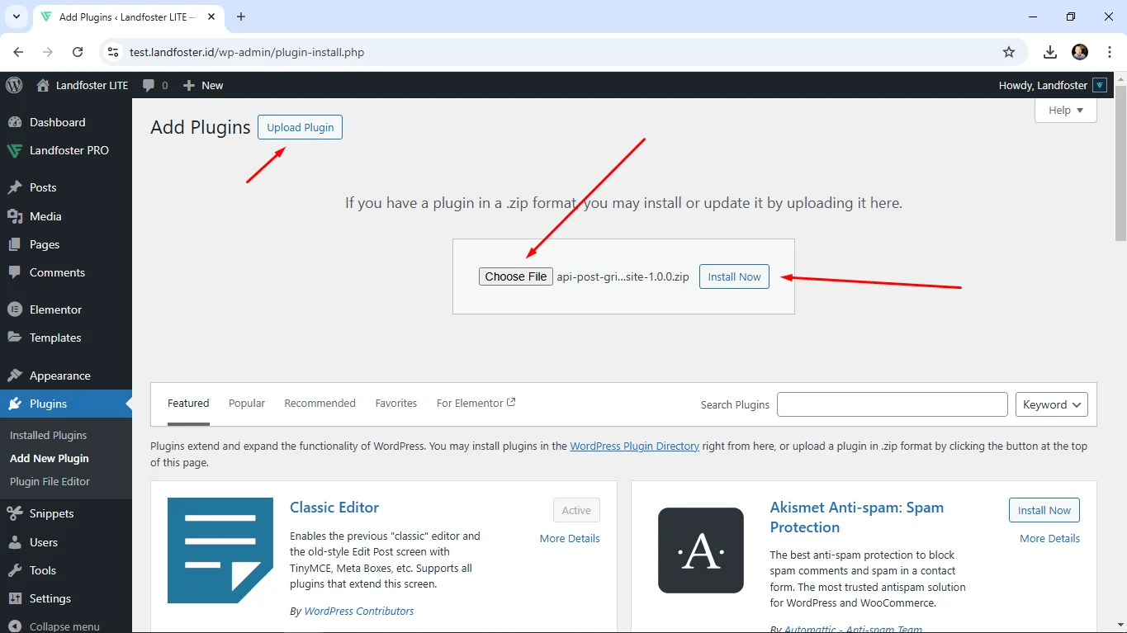Image resolution: width=1127 pixels, height=633 pixels.
Task: Click the WordPress logo in admin bar
Action: [14, 85]
